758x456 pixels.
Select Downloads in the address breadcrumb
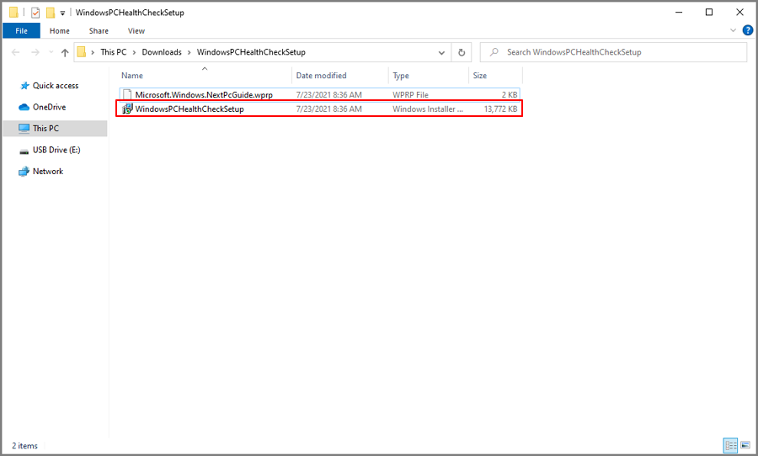162,51
